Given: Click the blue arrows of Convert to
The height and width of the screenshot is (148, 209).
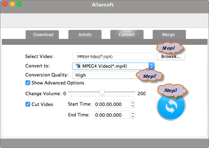Looking at the screenshot, I should point(151,66).
